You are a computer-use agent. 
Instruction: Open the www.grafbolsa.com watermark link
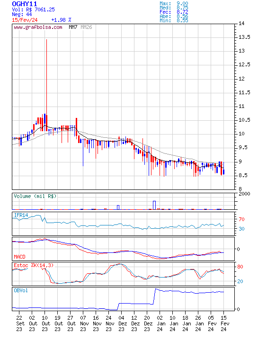tap(38, 27)
